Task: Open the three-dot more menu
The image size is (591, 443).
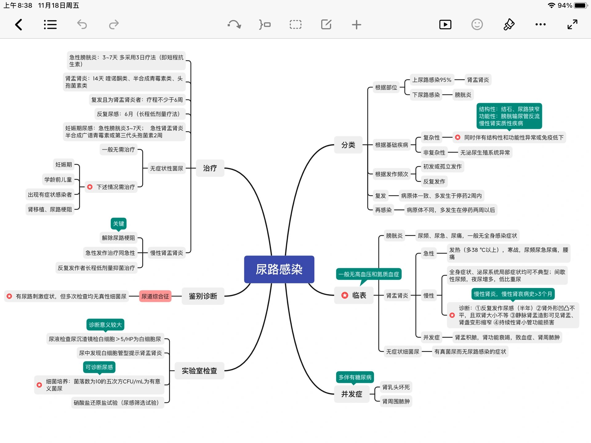Action: [x=541, y=25]
